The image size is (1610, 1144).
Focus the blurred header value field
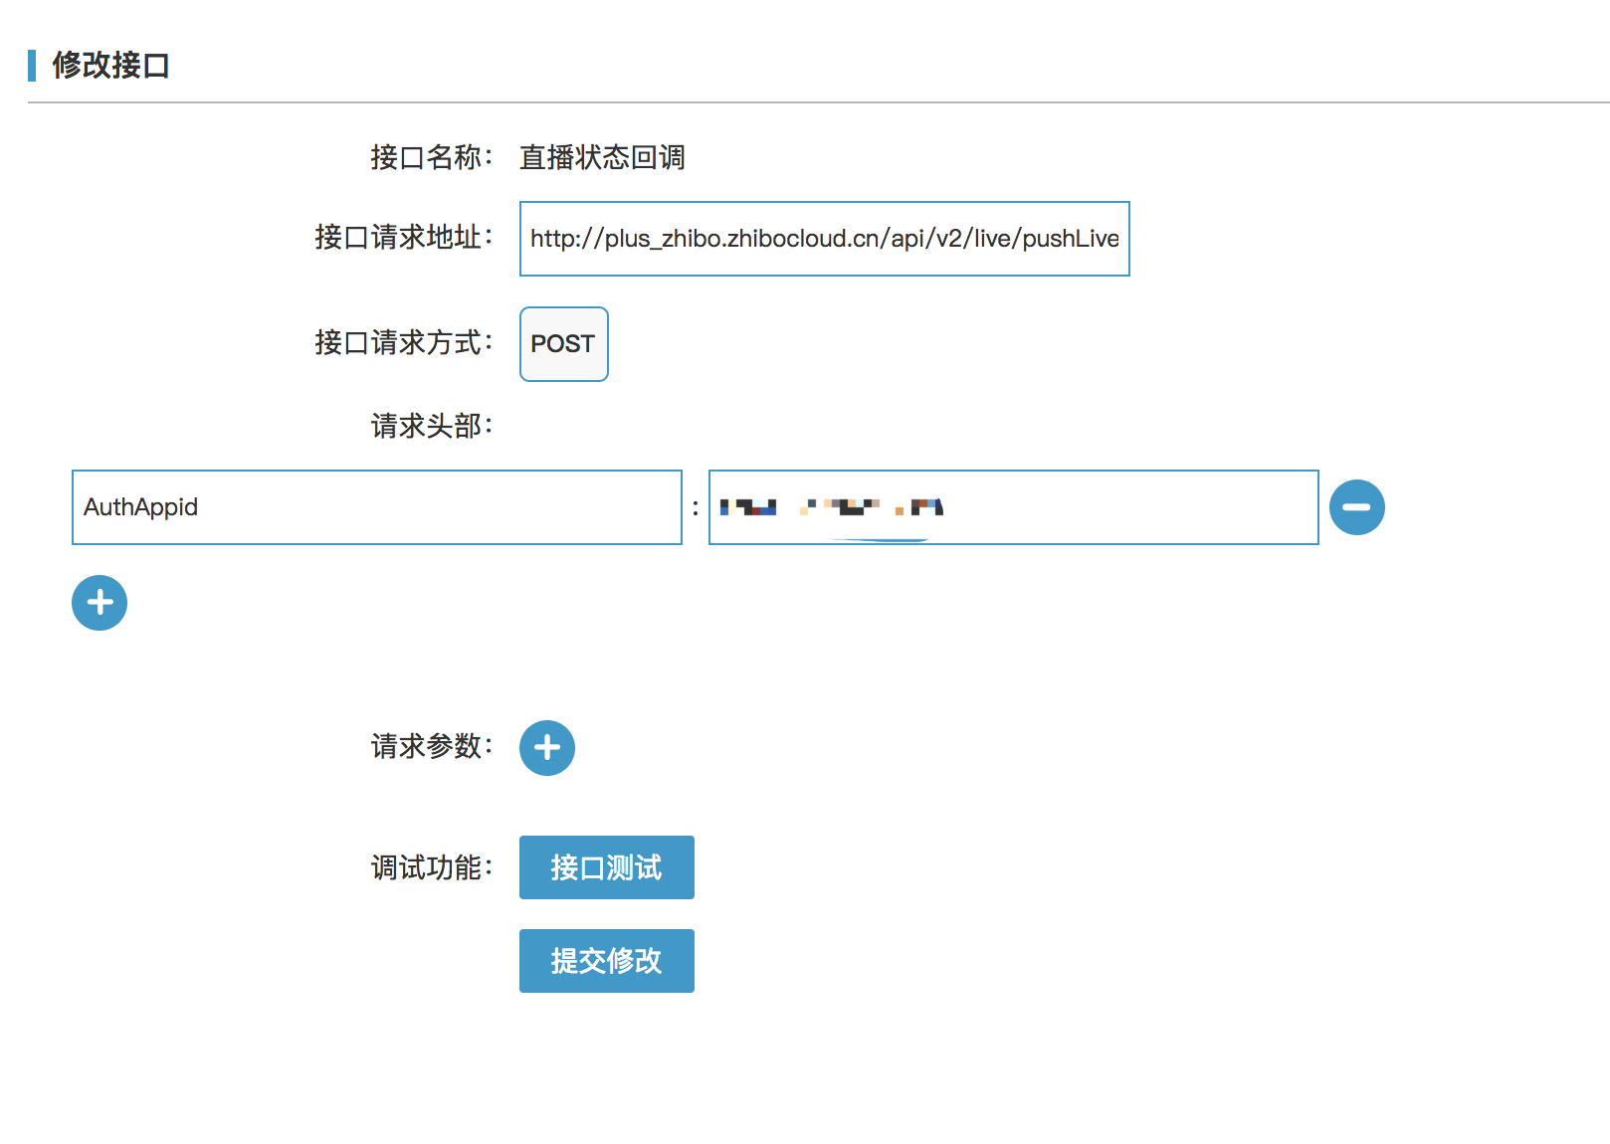click(x=1014, y=507)
